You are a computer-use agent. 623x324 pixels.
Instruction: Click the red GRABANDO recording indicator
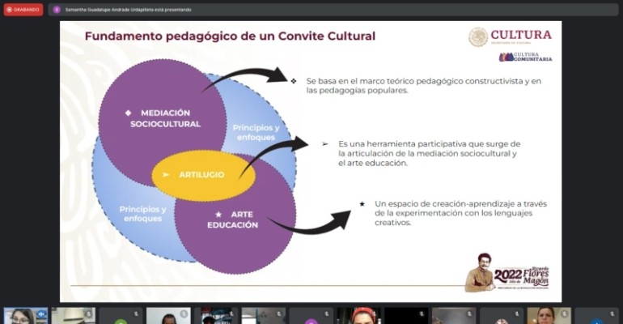pyautogui.click(x=23, y=10)
